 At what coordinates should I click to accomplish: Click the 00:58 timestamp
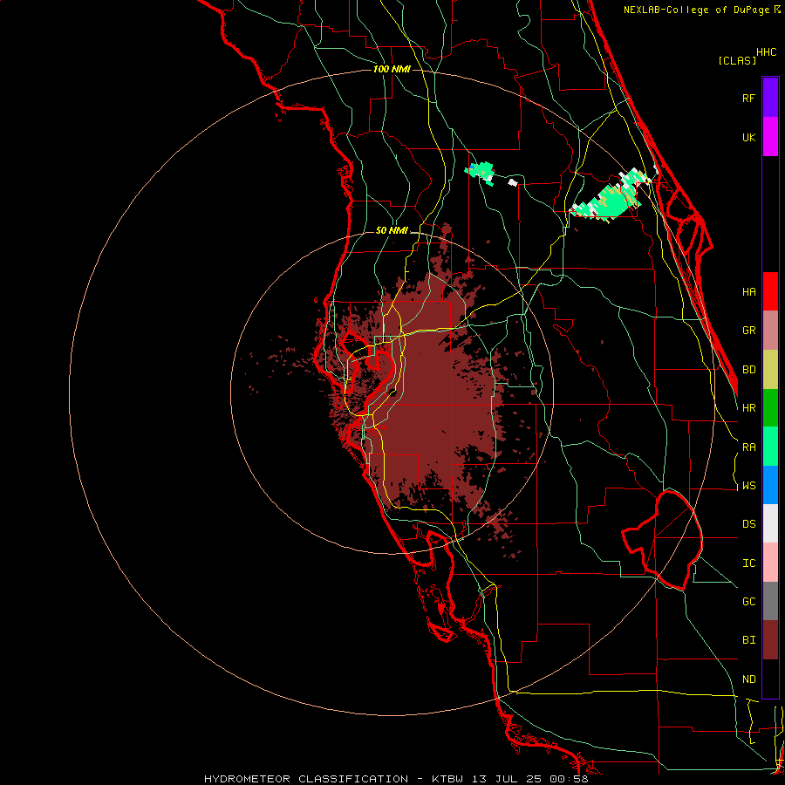click(x=570, y=779)
